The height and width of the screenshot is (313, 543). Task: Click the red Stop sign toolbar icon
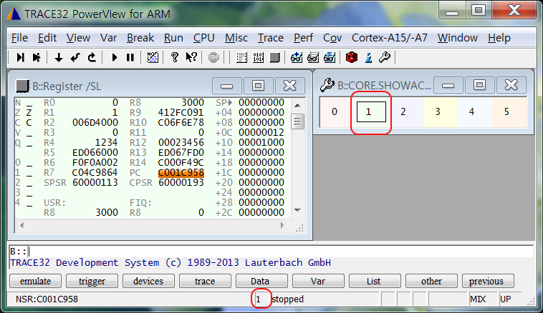click(213, 57)
